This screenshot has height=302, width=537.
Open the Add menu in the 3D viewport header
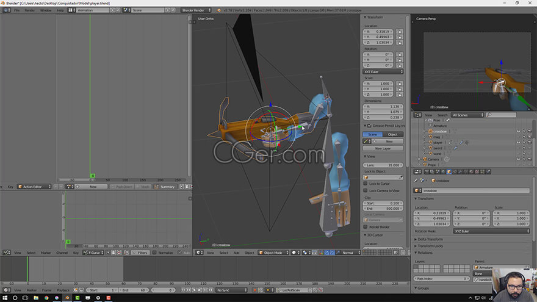point(236,253)
